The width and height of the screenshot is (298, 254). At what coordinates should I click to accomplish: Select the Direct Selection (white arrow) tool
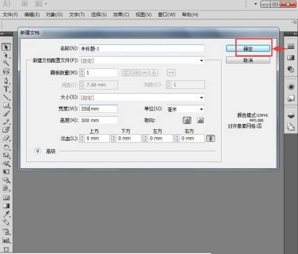tap(6, 55)
